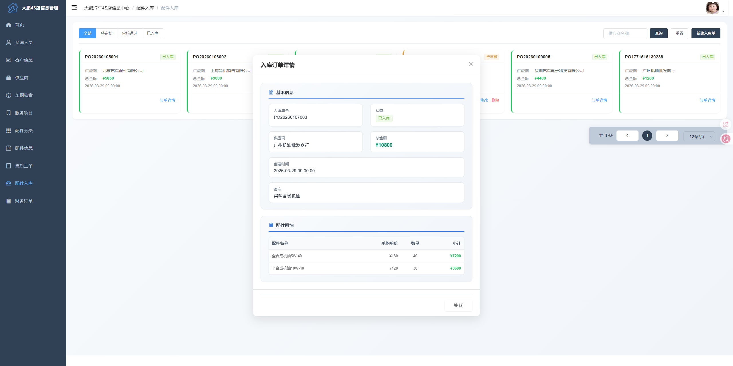The height and width of the screenshot is (366, 733).
Task: Click the 系统人员 person icon
Action: [x=9, y=42]
